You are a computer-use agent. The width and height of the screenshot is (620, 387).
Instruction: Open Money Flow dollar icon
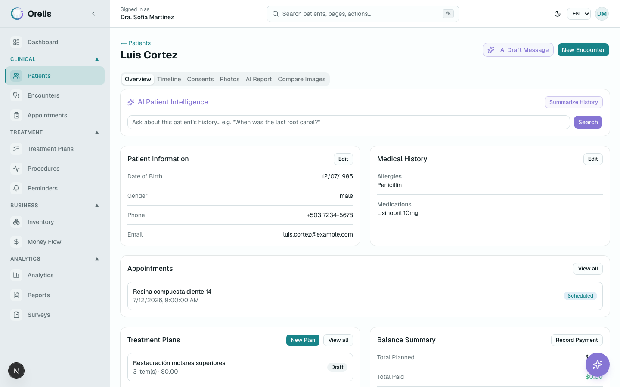(x=16, y=242)
